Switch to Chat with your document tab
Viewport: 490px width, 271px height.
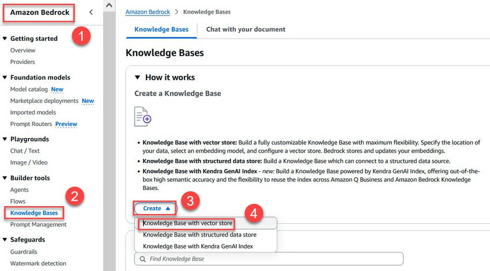click(x=246, y=29)
